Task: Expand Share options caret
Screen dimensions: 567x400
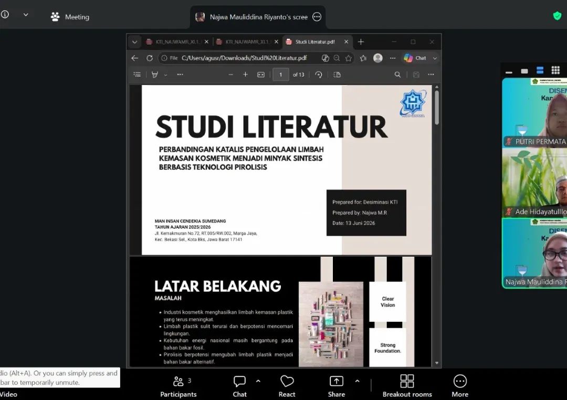Action: (x=358, y=381)
